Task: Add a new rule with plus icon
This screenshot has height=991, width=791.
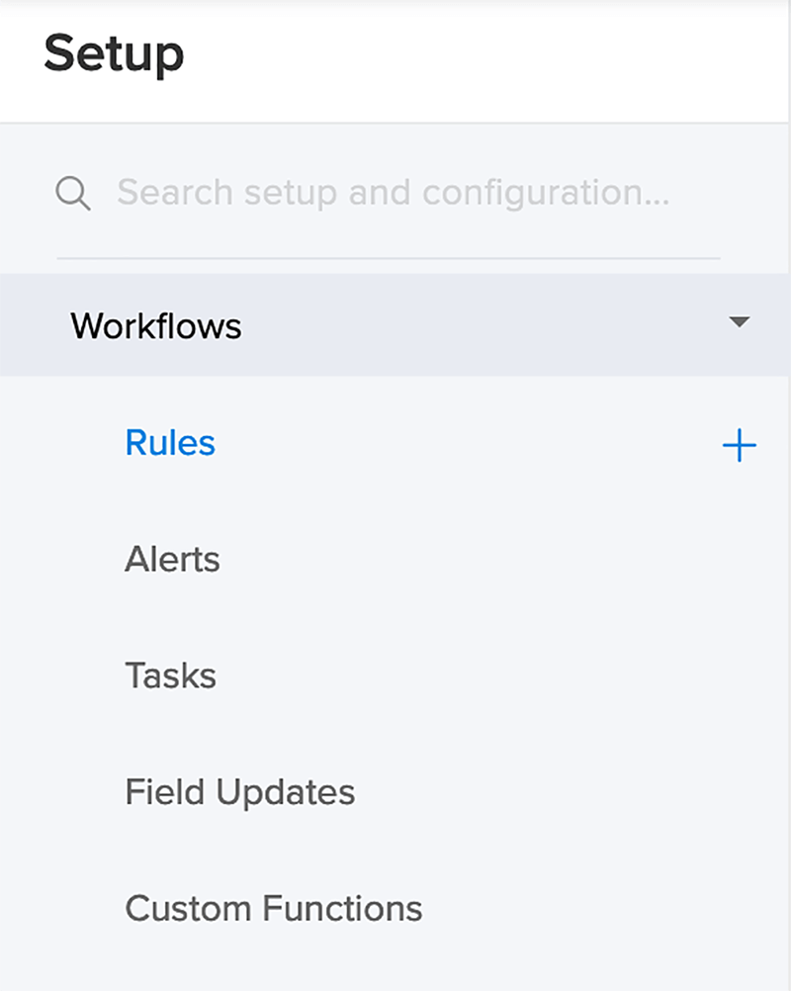Action: 740,445
